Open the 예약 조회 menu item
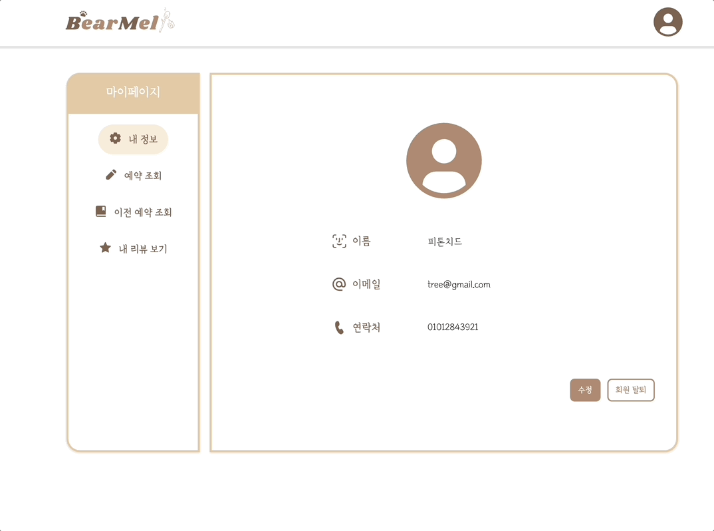The image size is (714, 531). pyautogui.click(x=133, y=176)
